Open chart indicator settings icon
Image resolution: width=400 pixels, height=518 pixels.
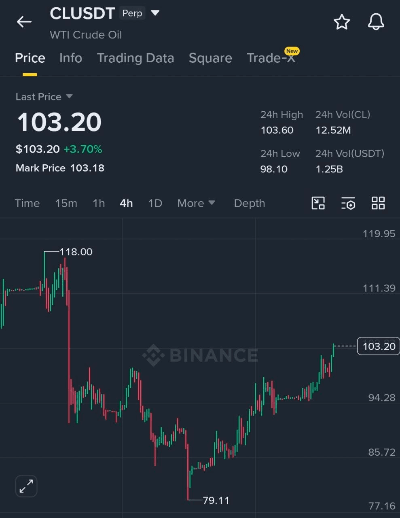point(348,203)
